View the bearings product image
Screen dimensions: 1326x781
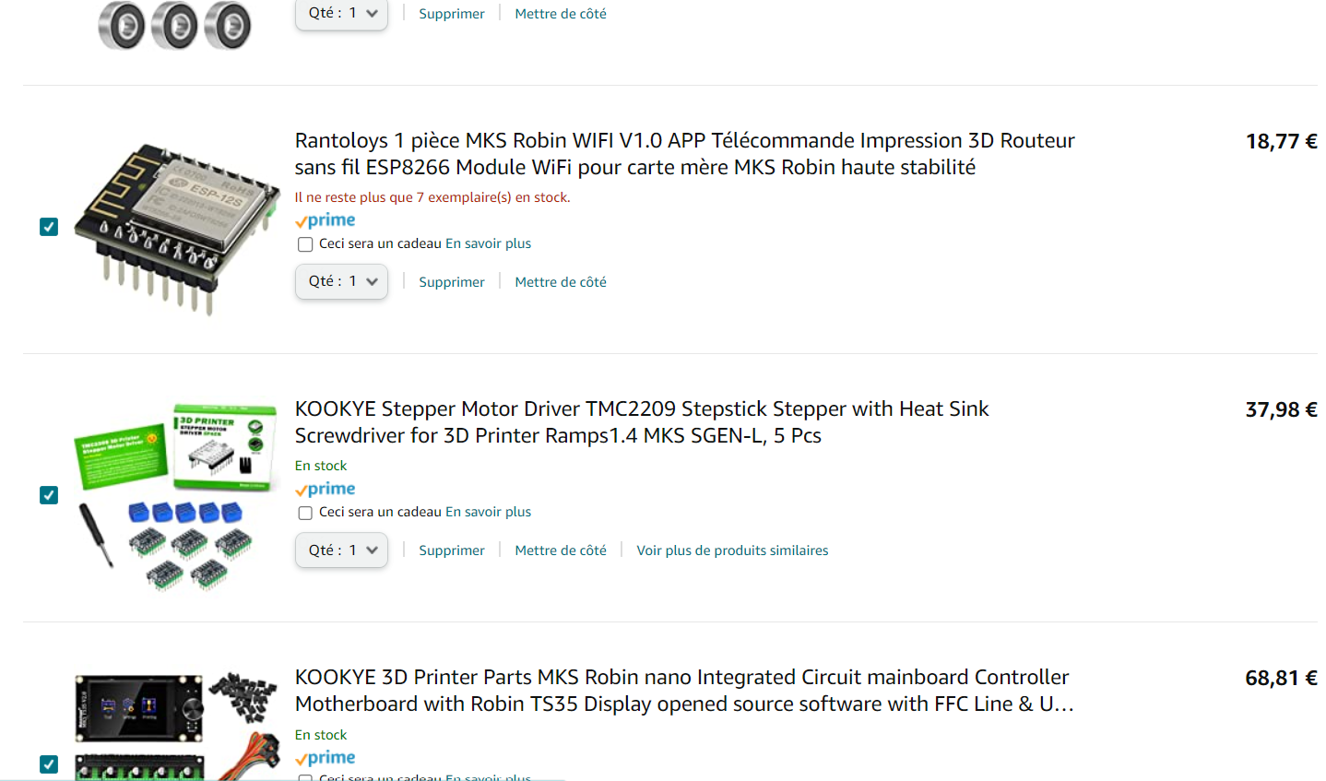pyautogui.click(x=174, y=25)
